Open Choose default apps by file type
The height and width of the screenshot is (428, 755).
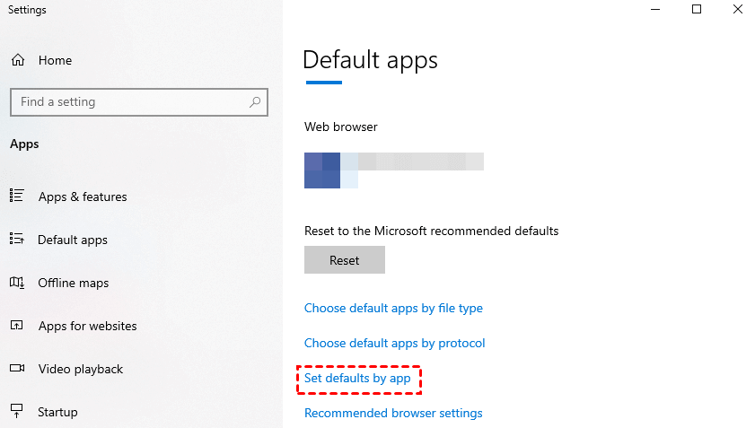click(393, 308)
